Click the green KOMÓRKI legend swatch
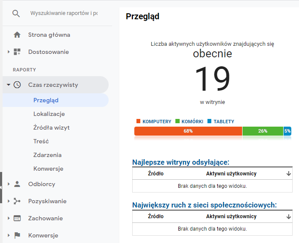Screen dimensions: 299x243 tap(178, 121)
